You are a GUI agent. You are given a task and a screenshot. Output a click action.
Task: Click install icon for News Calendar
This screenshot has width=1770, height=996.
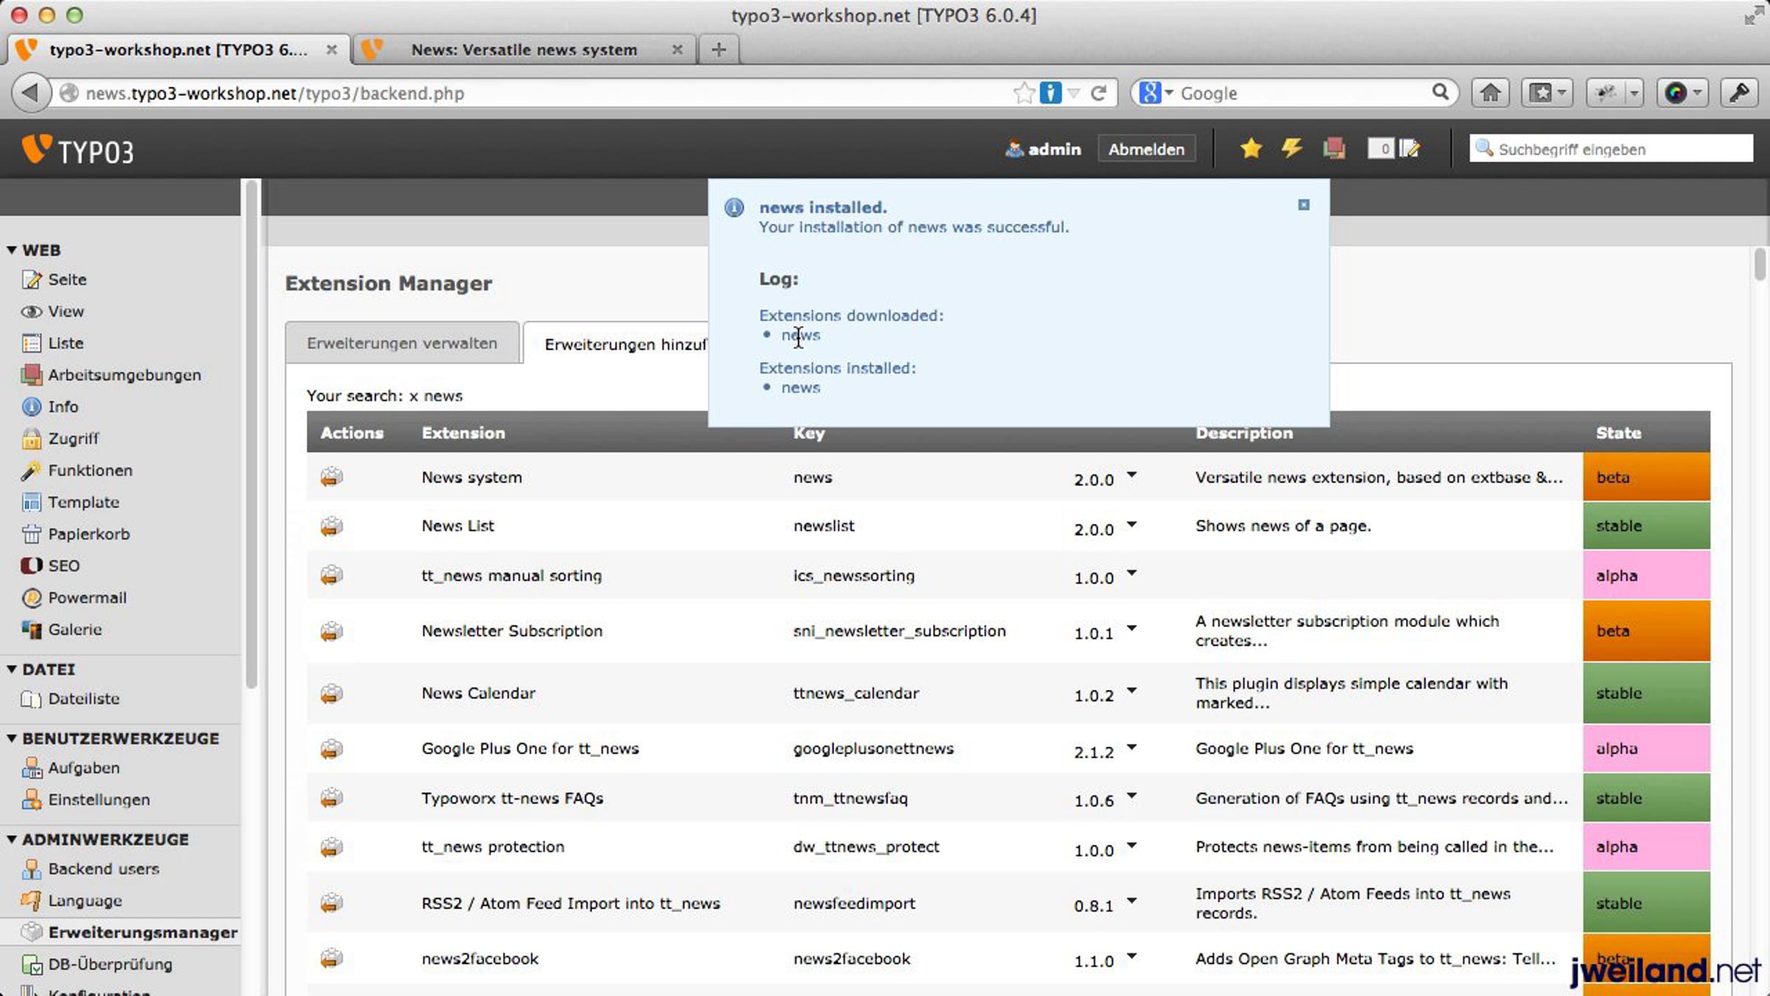(x=331, y=693)
